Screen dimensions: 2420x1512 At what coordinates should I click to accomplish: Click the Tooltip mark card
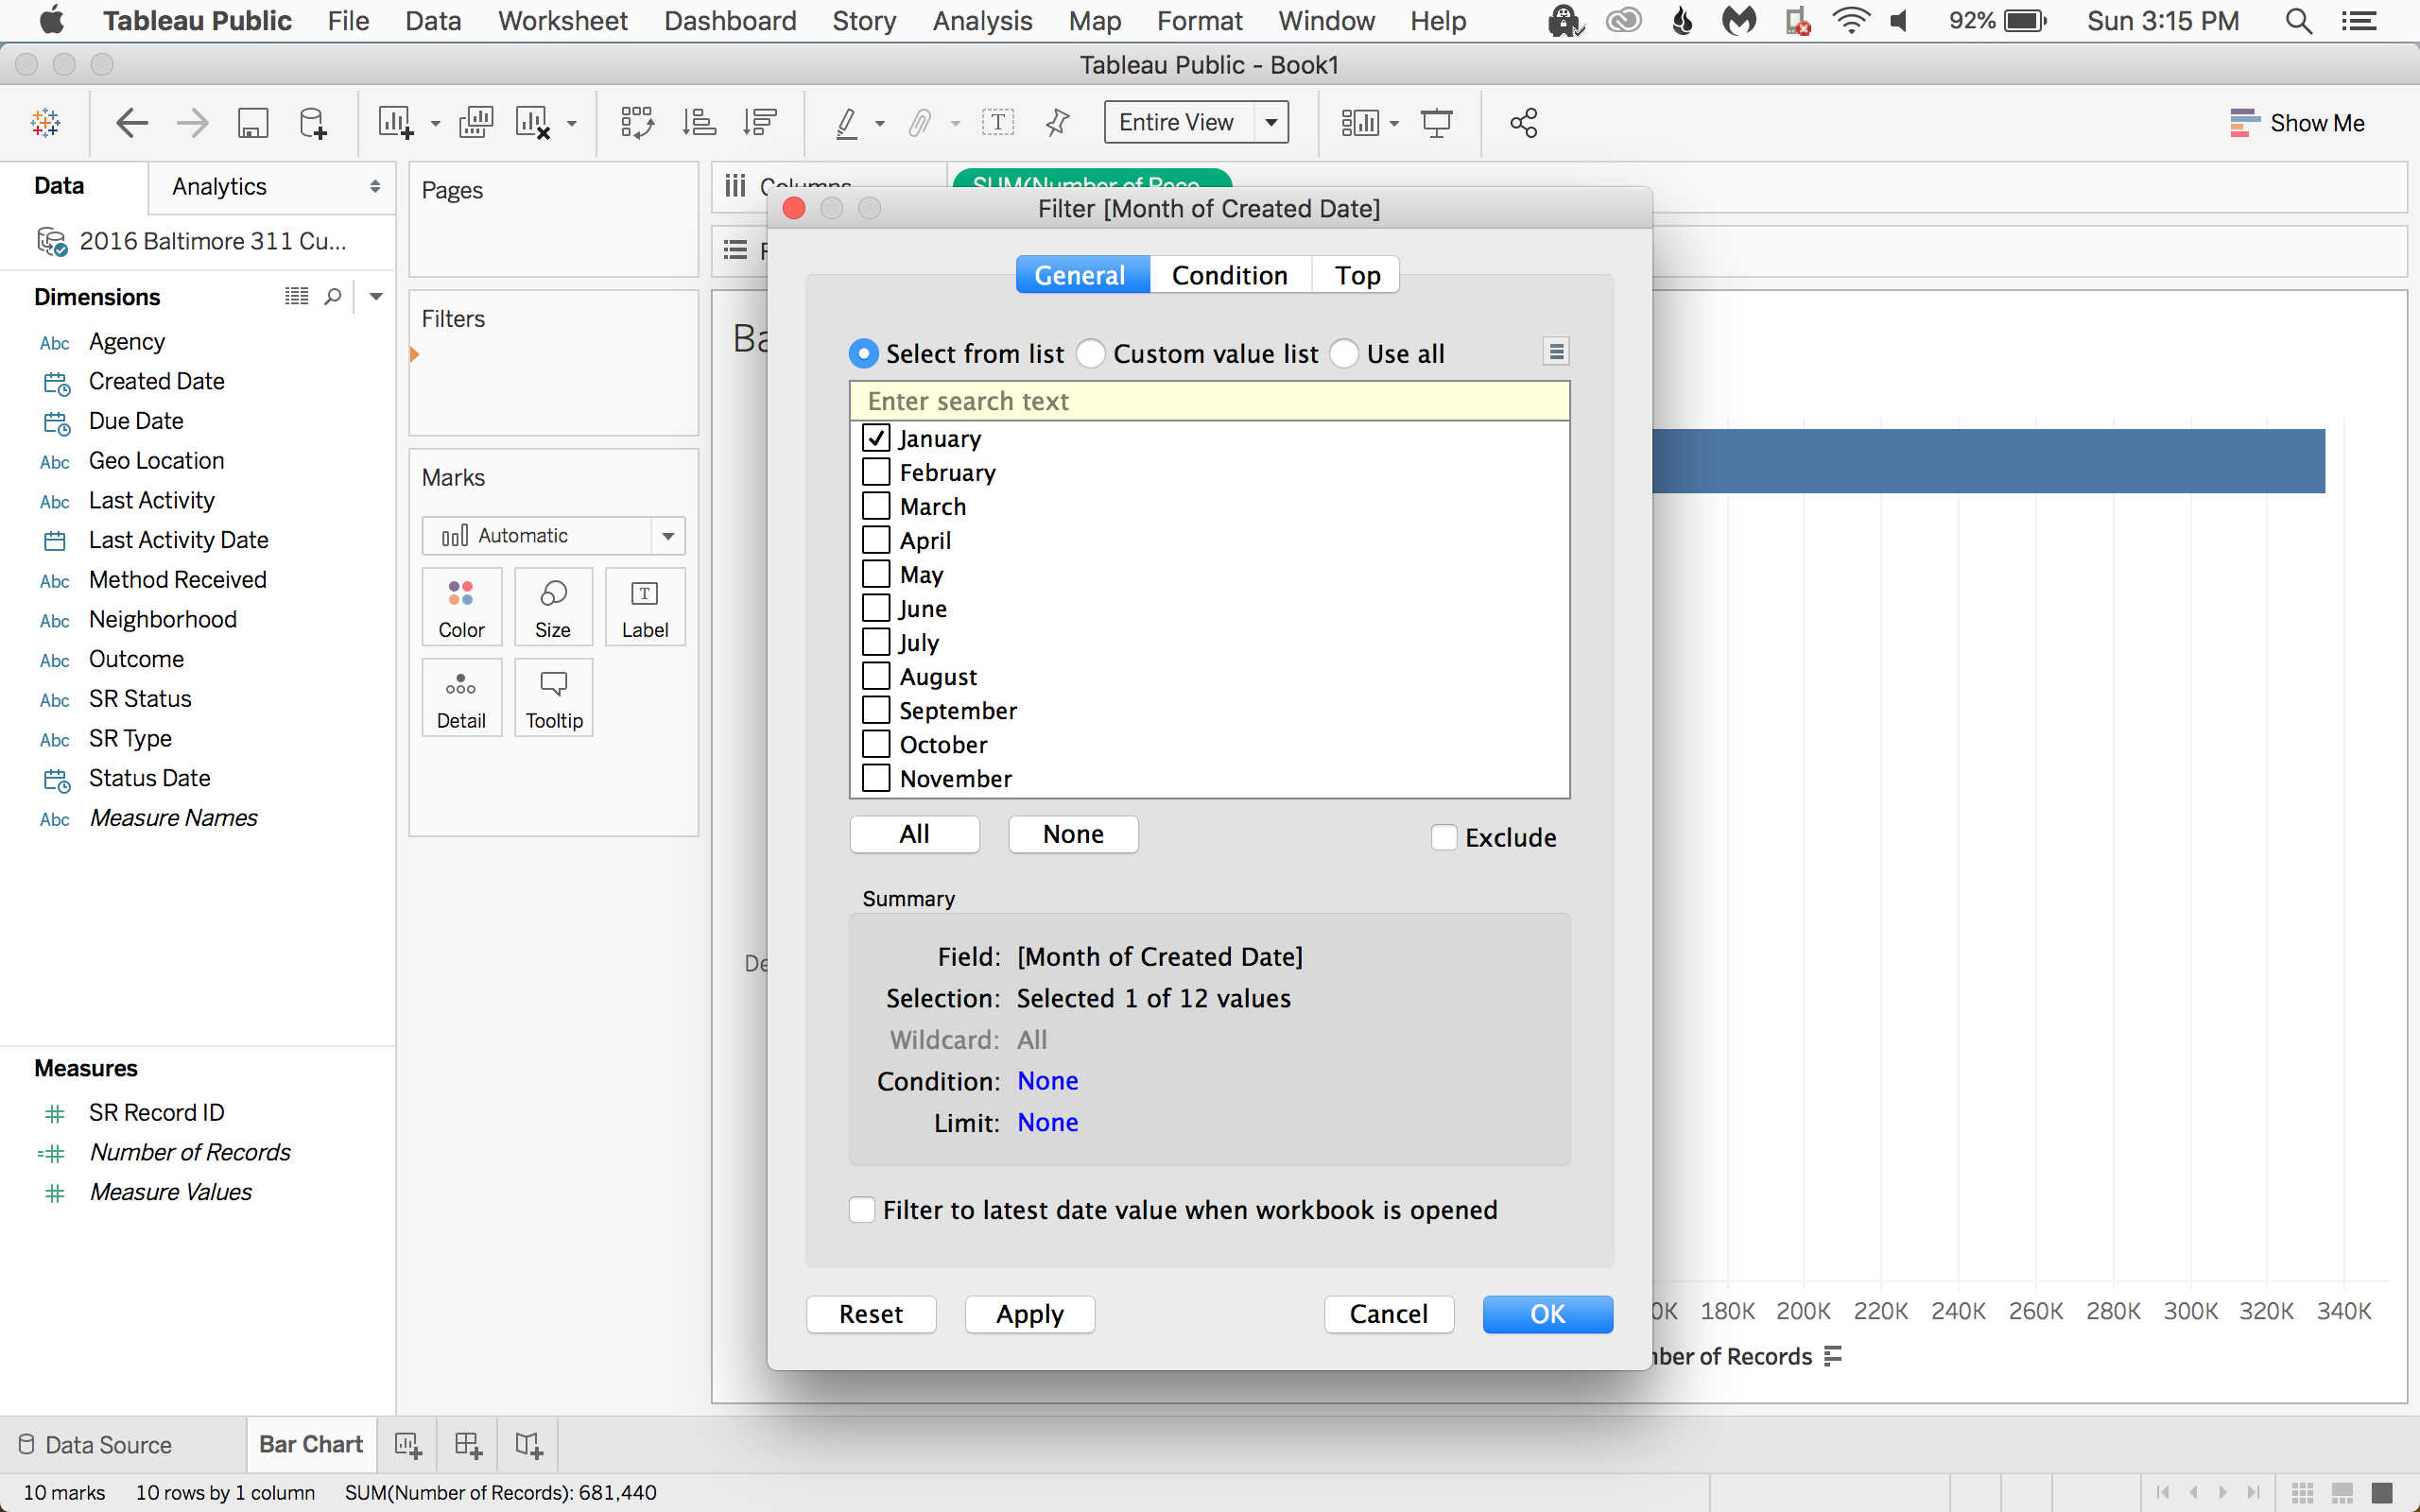coord(553,698)
